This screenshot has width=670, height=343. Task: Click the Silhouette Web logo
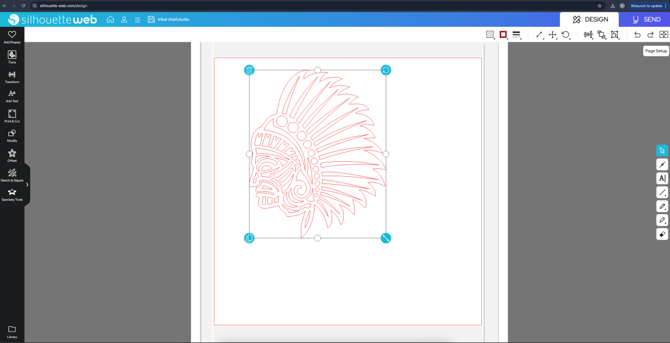pyautogui.click(x=52, y=20)
